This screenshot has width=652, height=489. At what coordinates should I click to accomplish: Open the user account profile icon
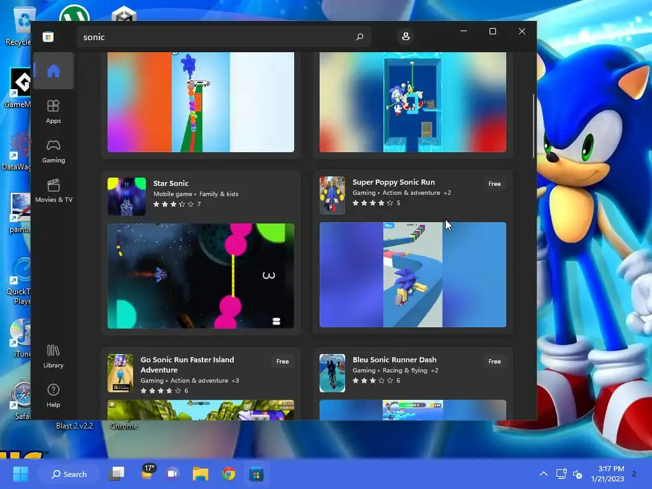406,36
